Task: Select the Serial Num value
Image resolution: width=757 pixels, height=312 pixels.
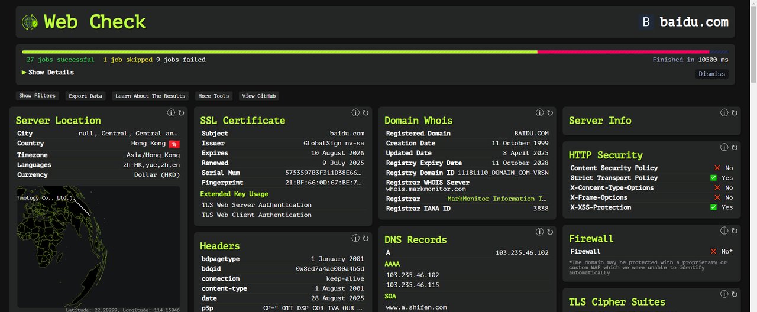Action: [325, 173]
